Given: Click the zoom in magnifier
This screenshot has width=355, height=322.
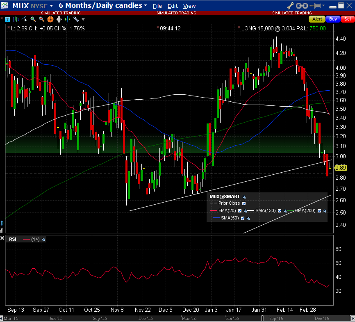Looking at the screenshot, I should 33,19.
